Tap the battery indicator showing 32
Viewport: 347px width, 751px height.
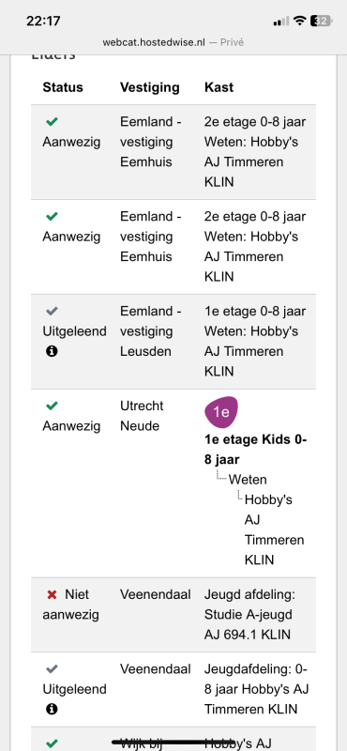321,21
